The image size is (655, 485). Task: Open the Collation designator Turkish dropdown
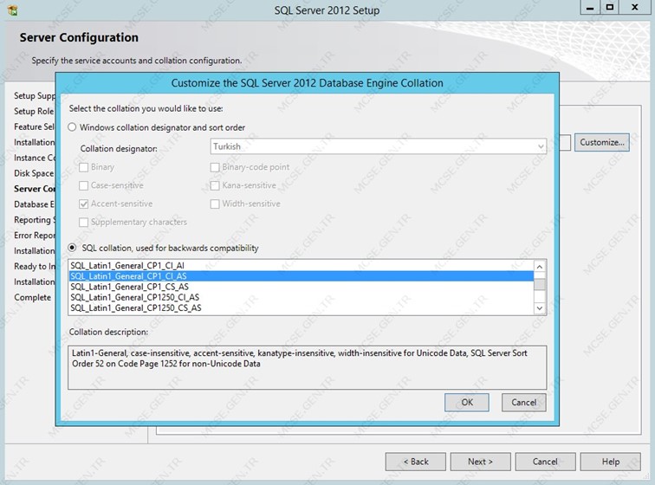[x=378, y=146]
